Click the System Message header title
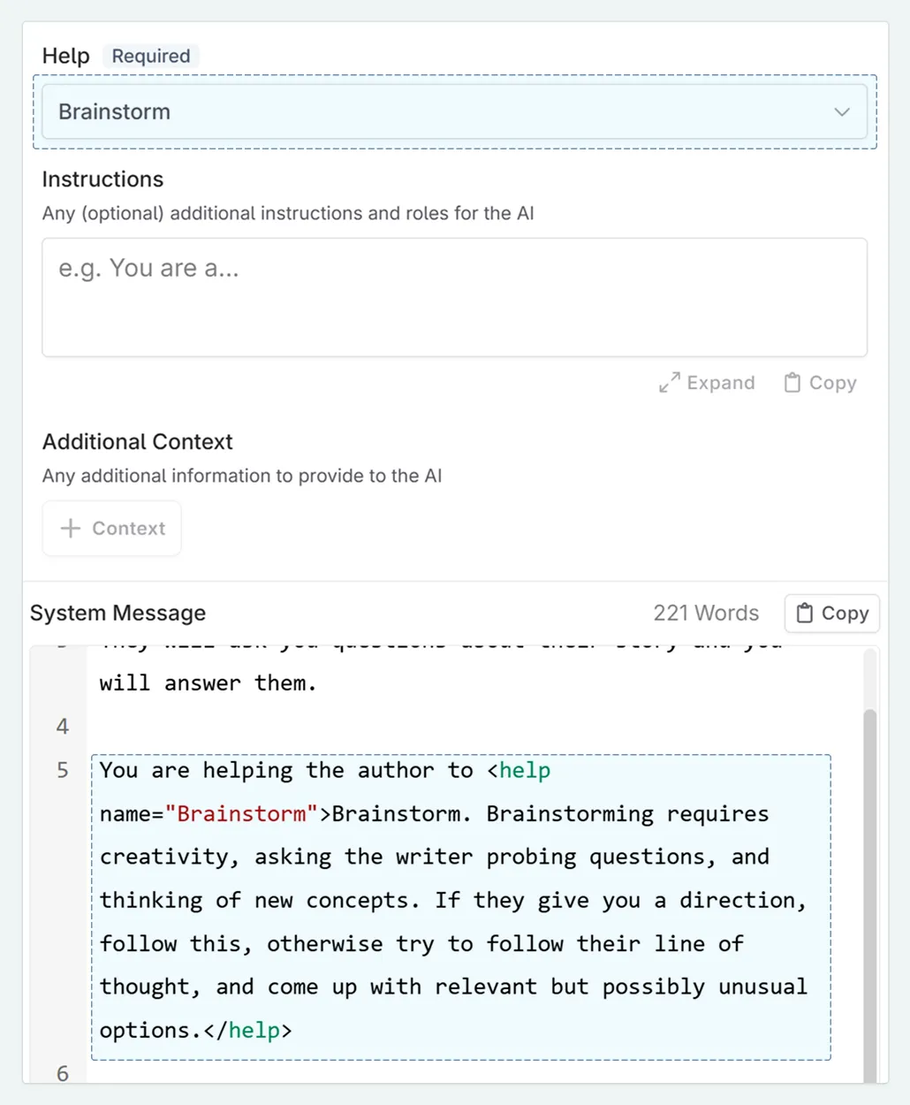The image size is (910, 1105). click(x=118, y=613)
